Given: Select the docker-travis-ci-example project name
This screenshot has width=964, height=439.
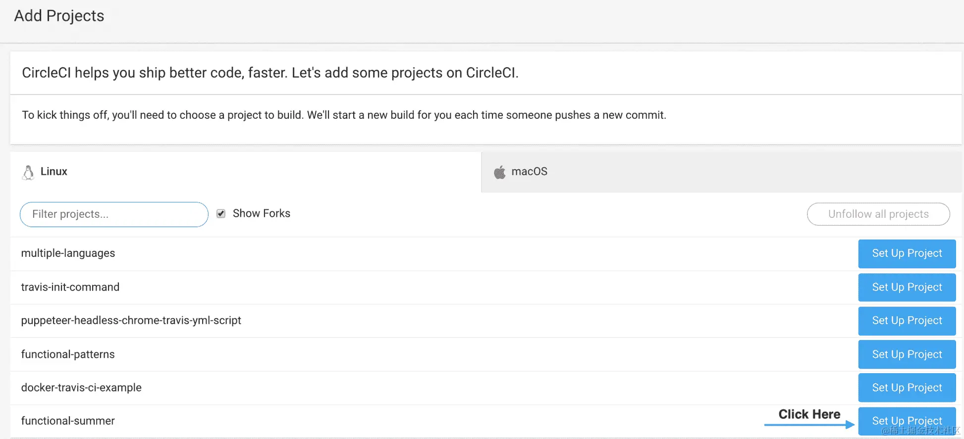Looking at the screenshot, I should coord(81,388).
